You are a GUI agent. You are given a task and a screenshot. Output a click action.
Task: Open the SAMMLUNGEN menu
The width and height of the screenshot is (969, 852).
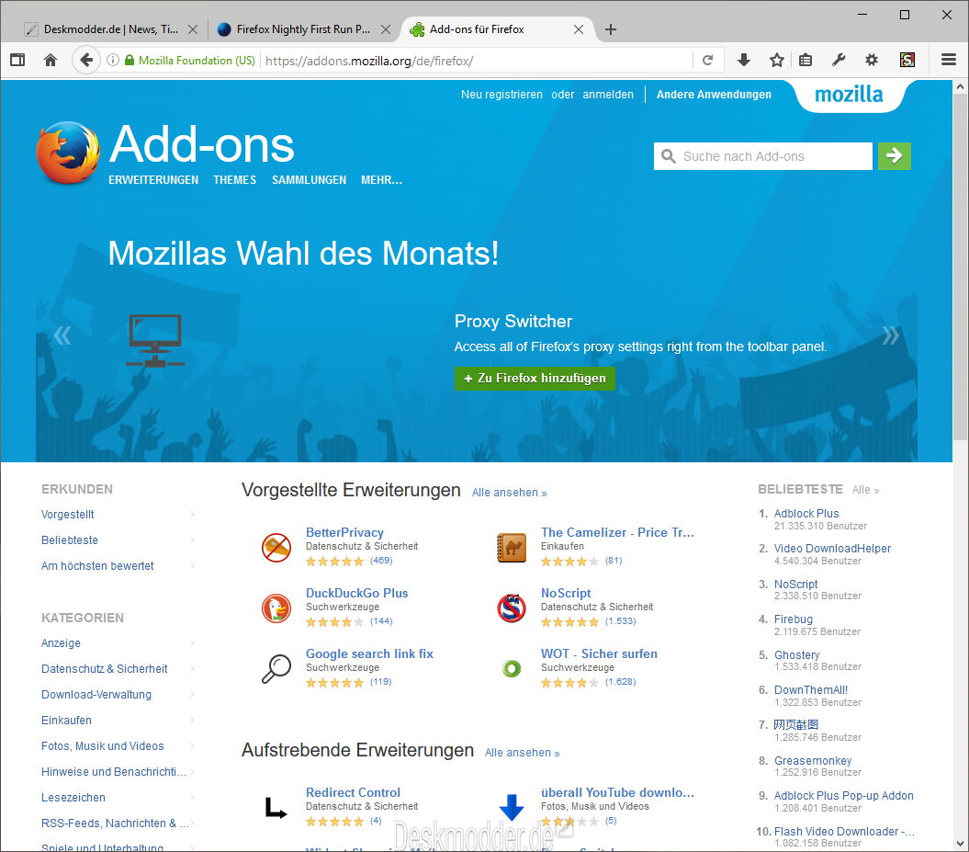(309, 180)
